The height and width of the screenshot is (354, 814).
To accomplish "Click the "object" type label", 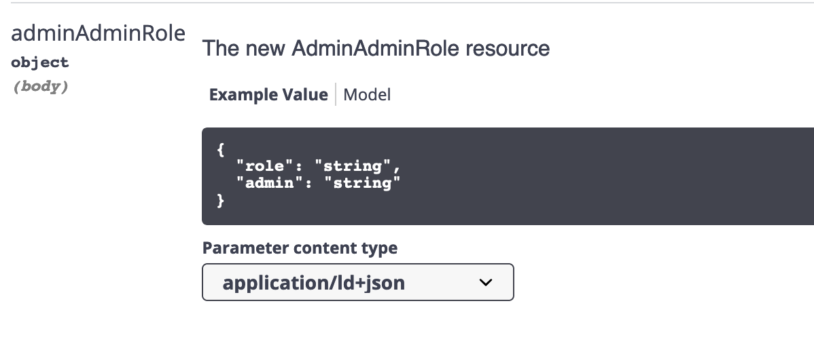I will [x=40, y=62].
